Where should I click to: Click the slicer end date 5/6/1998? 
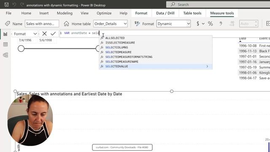click(x=46, y=40)
